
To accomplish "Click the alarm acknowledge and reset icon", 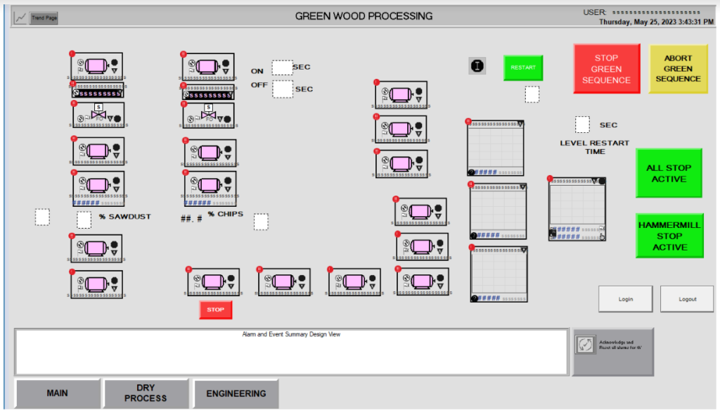I will click(585, 345).
